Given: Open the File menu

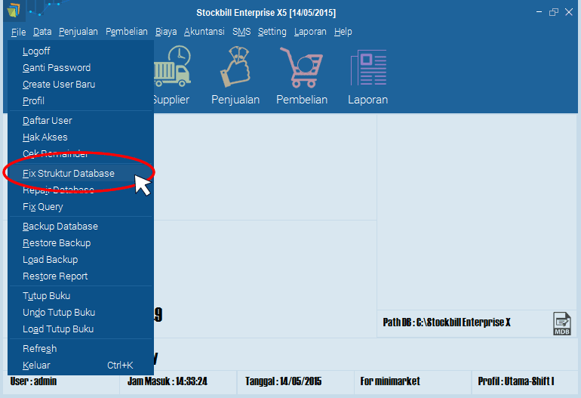Looking at the screenshot, I should 19,32.
